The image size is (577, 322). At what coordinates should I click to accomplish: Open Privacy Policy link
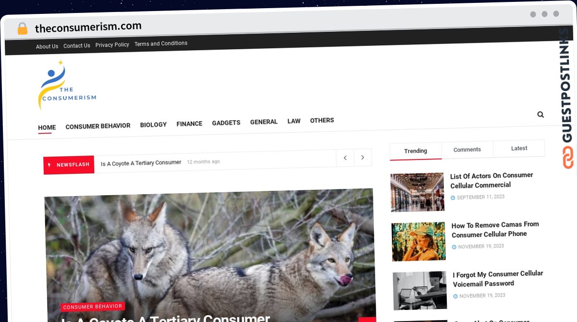pos(112,45)
